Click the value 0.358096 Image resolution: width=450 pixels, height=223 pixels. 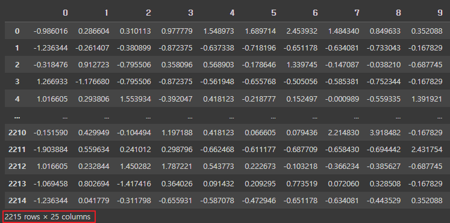(177, 65)
